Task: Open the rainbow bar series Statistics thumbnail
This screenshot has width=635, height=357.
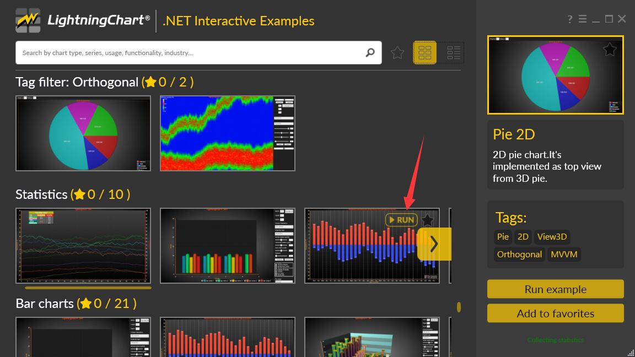Action: (x=227, y=246)
